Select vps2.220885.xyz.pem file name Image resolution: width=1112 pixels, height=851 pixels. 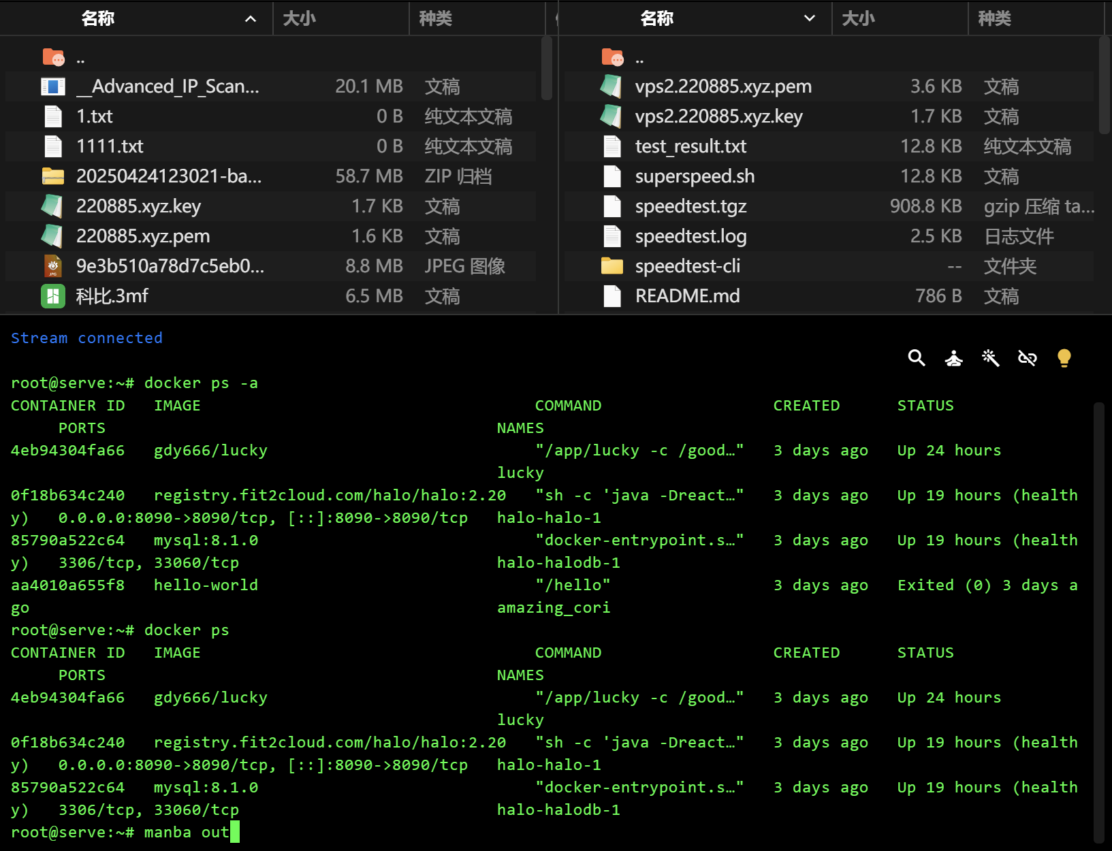pos(723,86)
